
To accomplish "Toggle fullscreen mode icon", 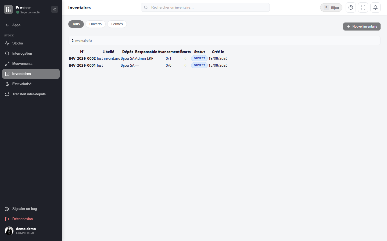I will (363, 7).
